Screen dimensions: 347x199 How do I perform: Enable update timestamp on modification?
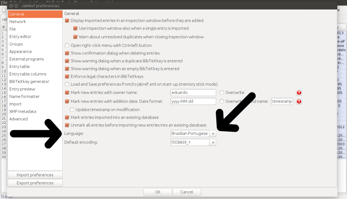pos(72,110)
